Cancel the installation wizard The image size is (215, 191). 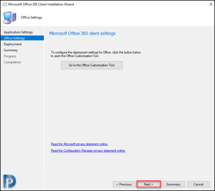(x=198, y=184)
